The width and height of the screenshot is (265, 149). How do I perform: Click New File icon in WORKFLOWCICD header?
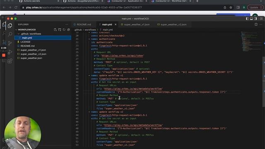point(55,29)
